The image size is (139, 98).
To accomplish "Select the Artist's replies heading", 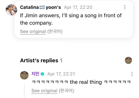I will point(39,60).
